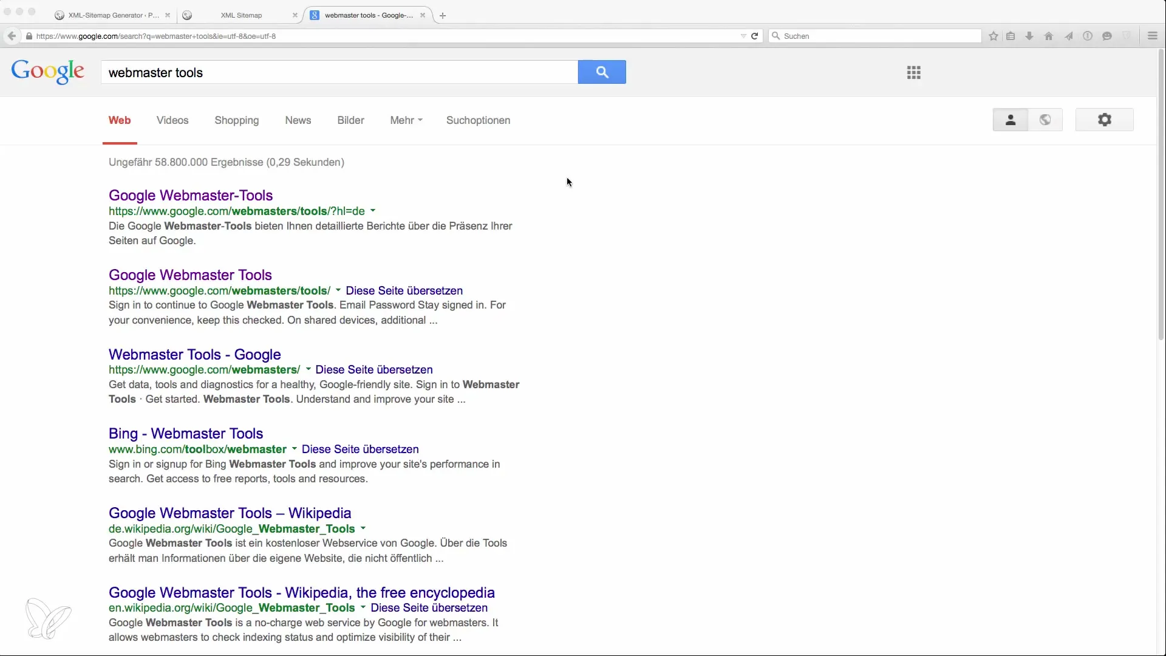Viewport: 1166px width, 656px height.
Task: Translate the Webmaster Tools - Google page
Action: pyautogui.click(x=374, y=370)
